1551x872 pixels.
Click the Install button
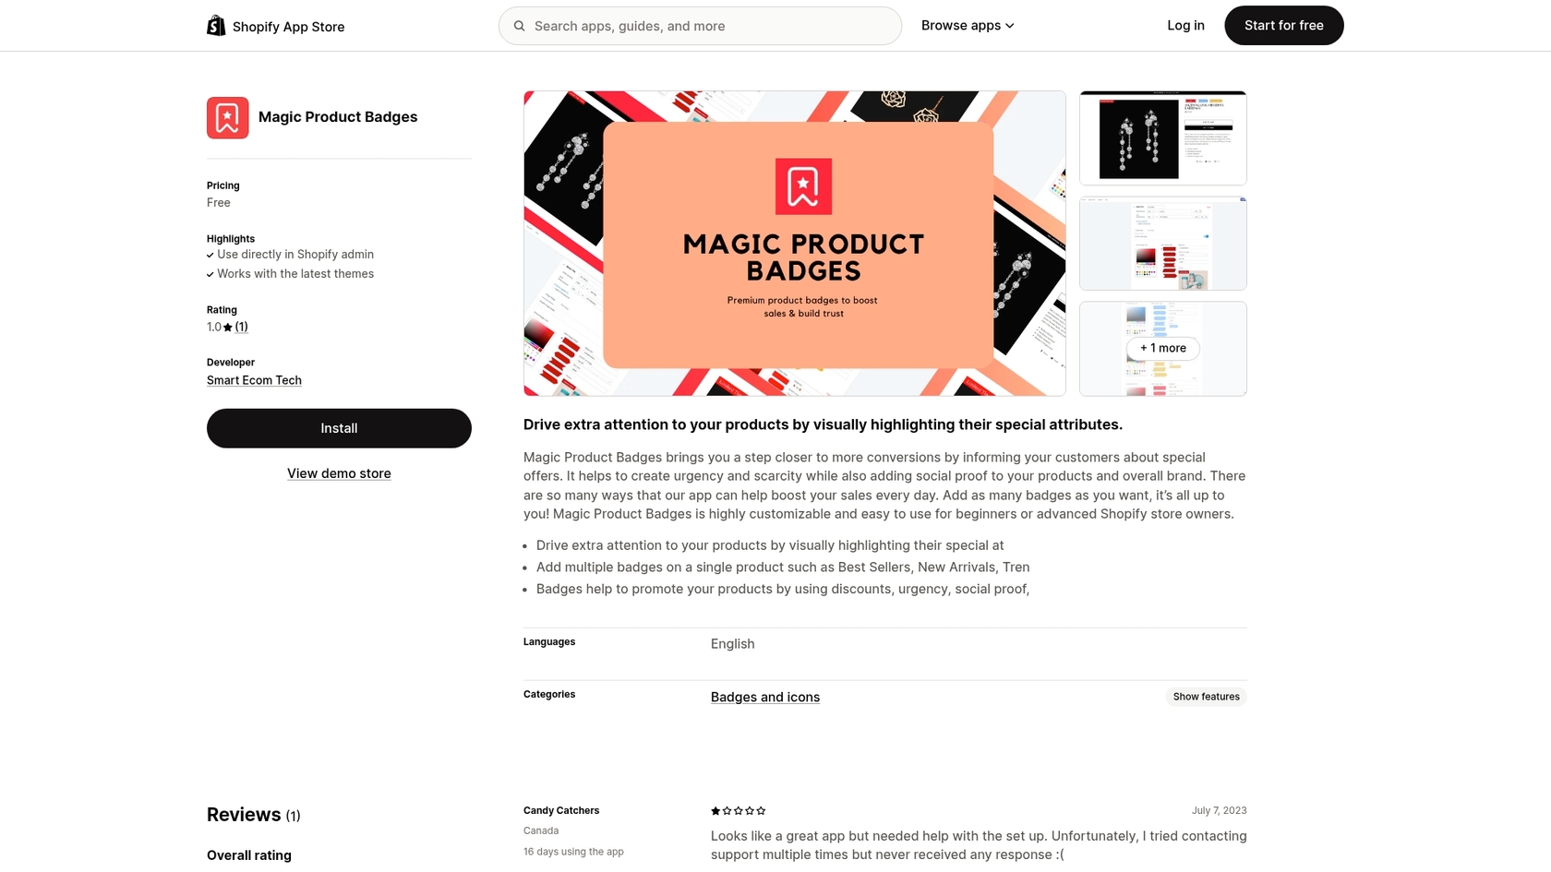[x=339, y=428]
